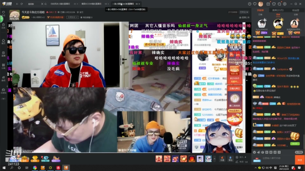Run search with the magnifier icon
The image size is (305, 171).
(45, 4)
